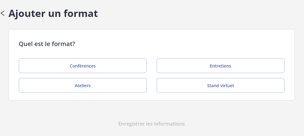The image size is (304, 136).
Task: Select the Conférences format
Action: tap(83, 66)
